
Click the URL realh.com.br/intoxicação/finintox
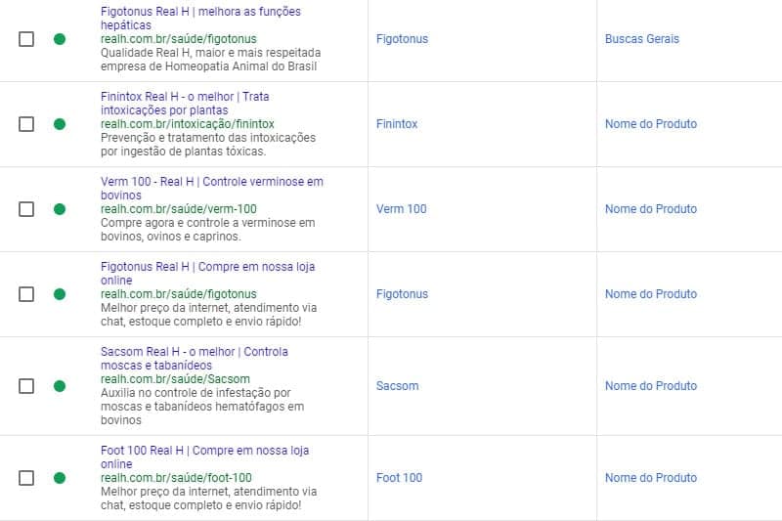coord(188,123)
